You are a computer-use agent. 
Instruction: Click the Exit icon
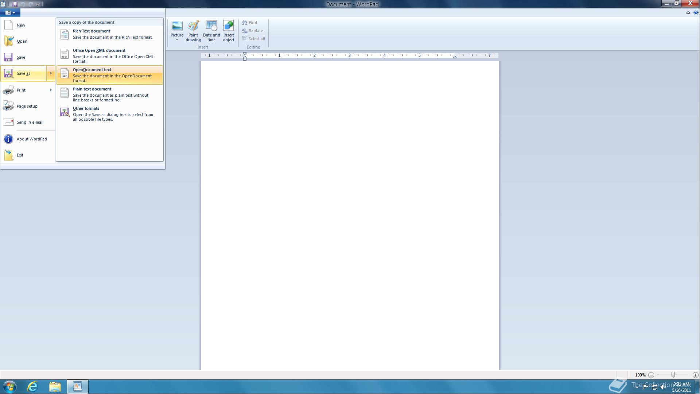pos(8,155)
